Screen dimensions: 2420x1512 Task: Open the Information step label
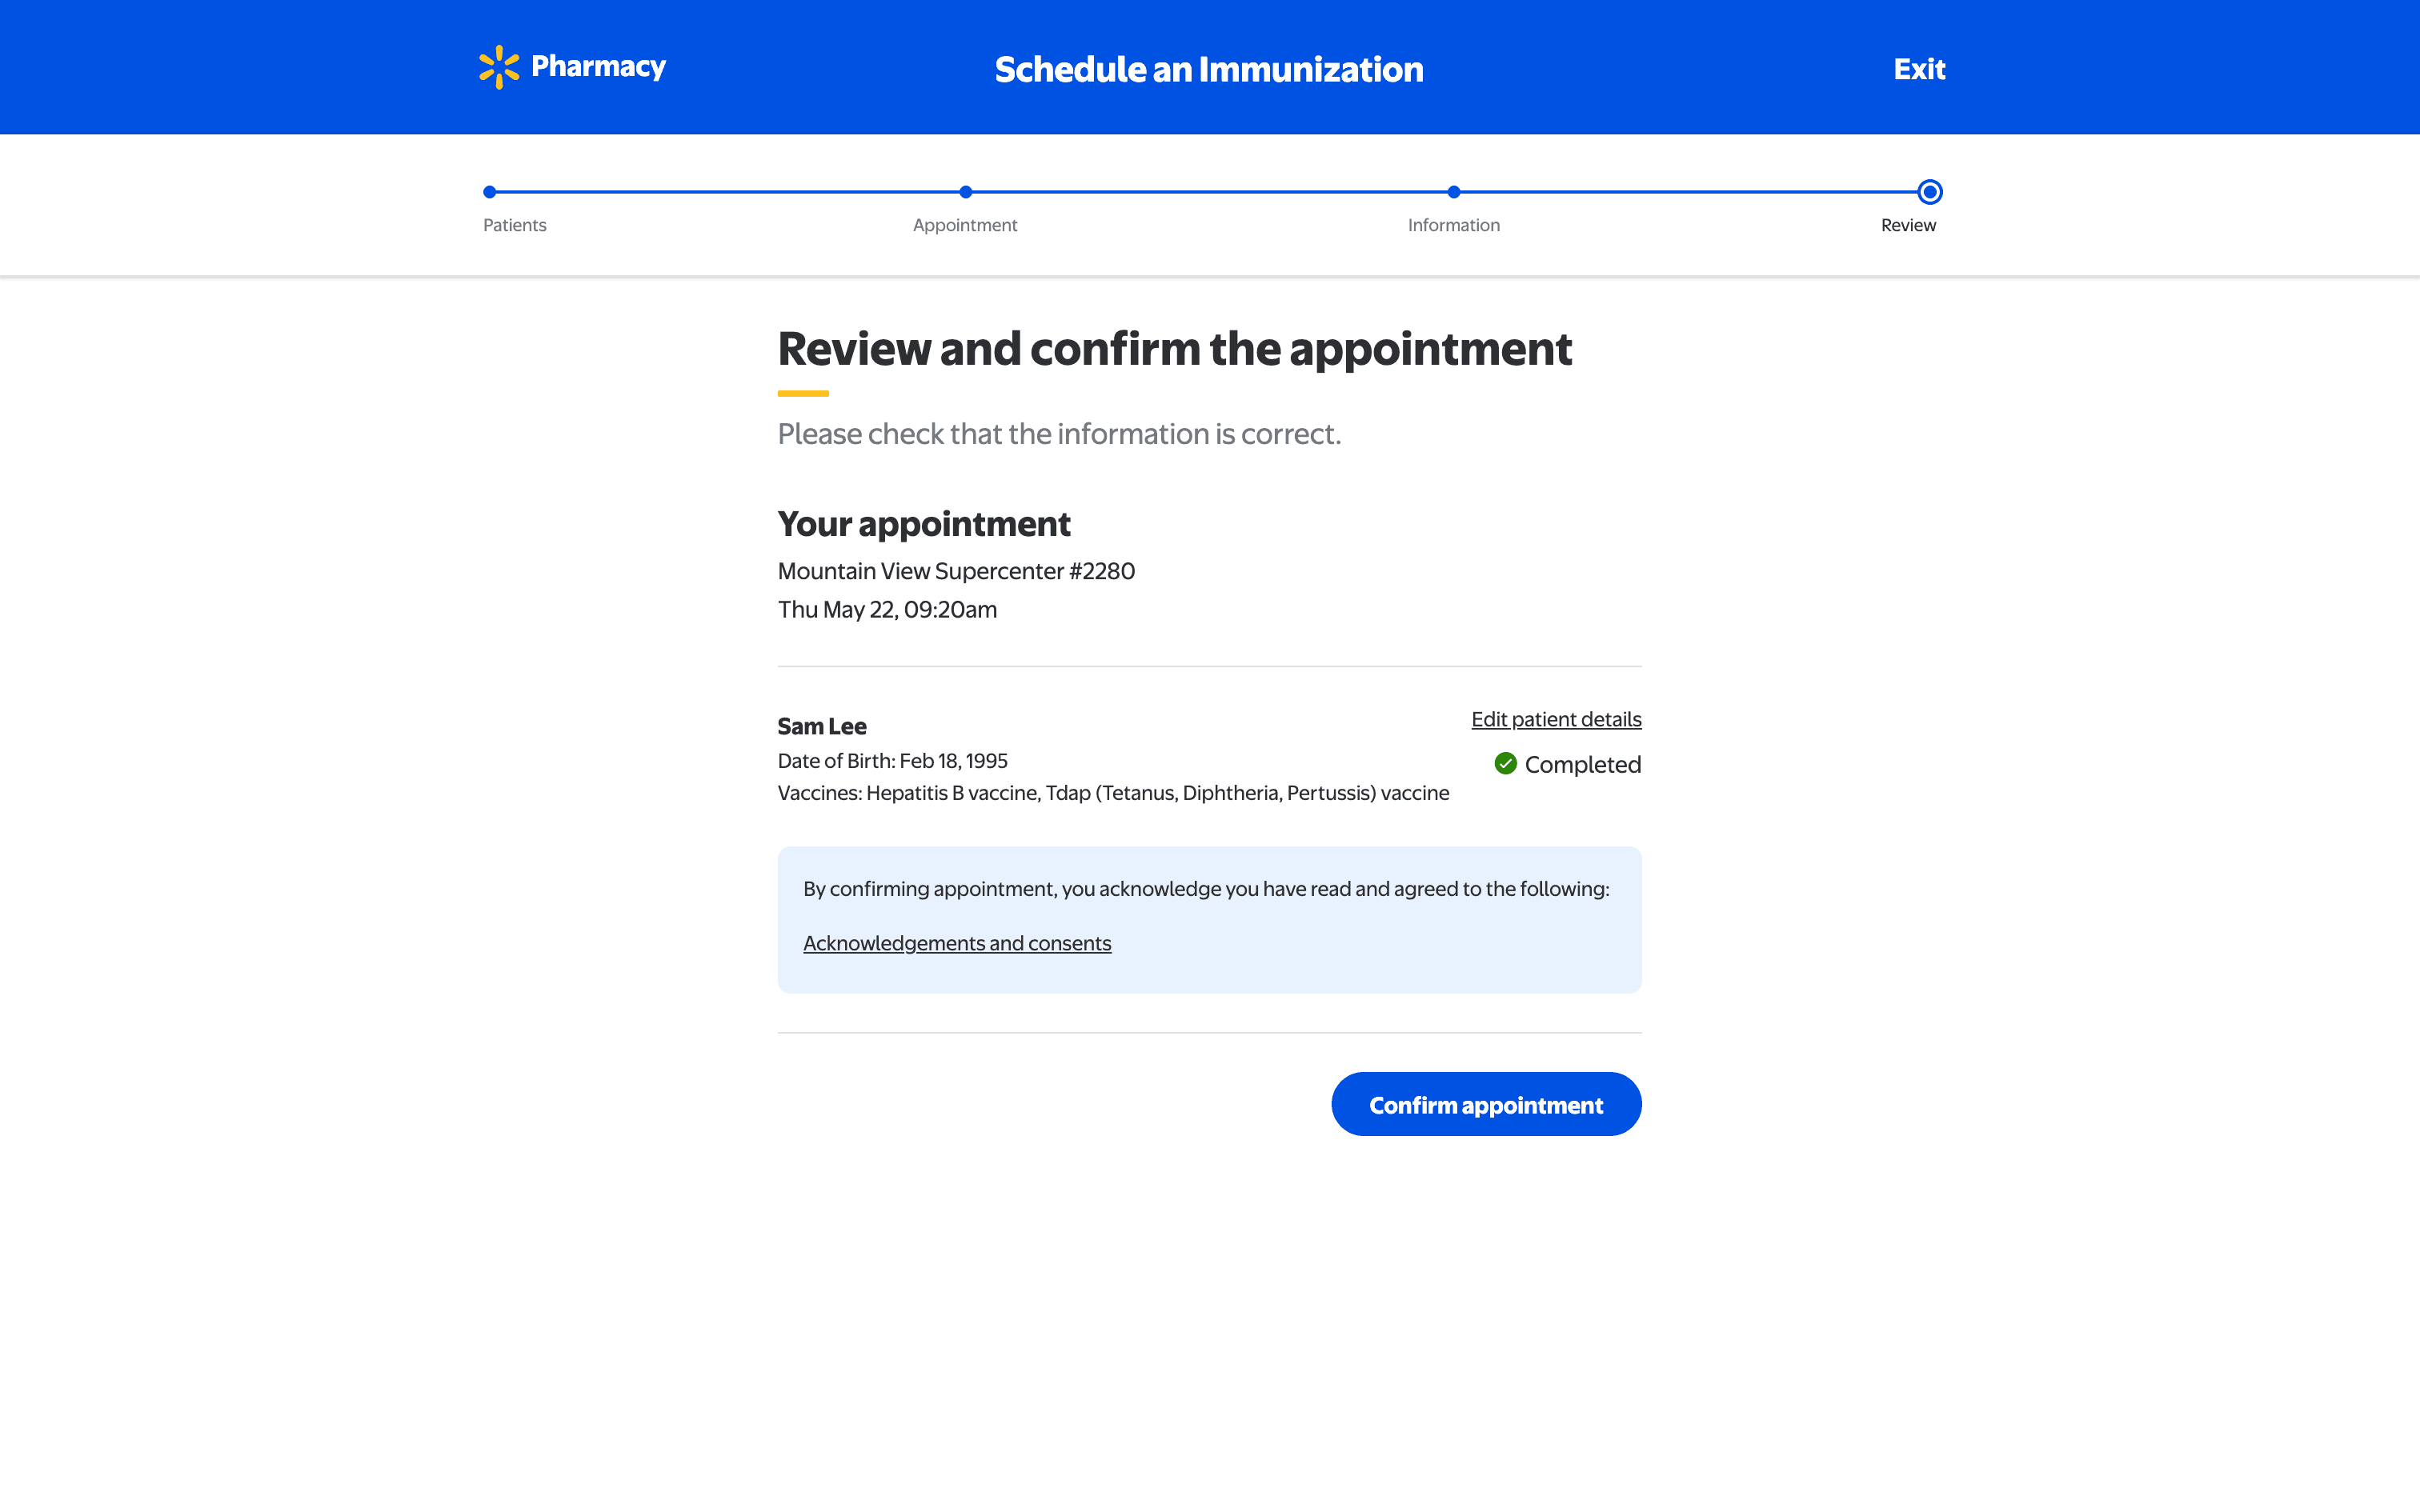(1453, 225)
